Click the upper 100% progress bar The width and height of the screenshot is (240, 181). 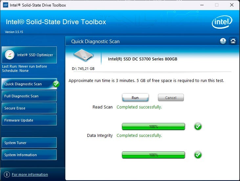(153, 126)
